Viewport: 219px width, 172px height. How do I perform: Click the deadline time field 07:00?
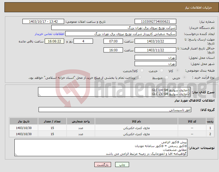(x=113, y=41)
